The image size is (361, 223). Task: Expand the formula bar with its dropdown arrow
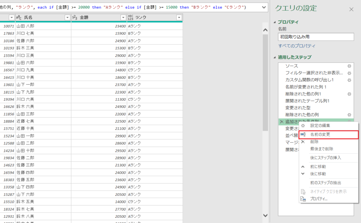pos(264,7)
